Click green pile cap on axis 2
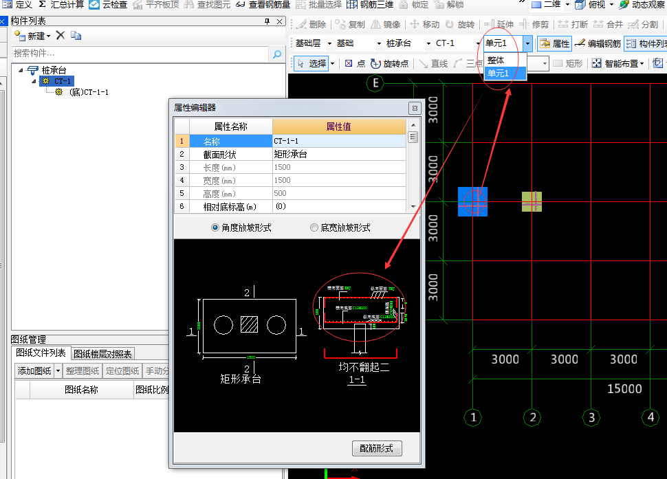 [x=532, y=201]
